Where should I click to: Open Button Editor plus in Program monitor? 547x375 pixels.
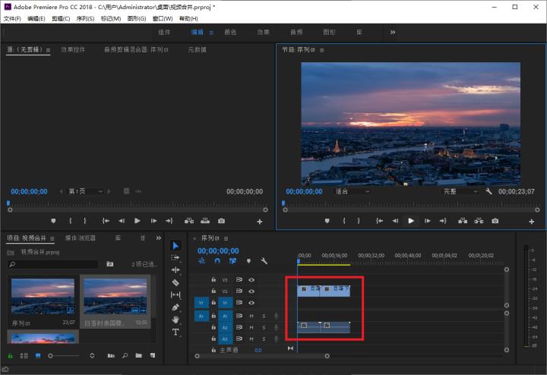531,222
